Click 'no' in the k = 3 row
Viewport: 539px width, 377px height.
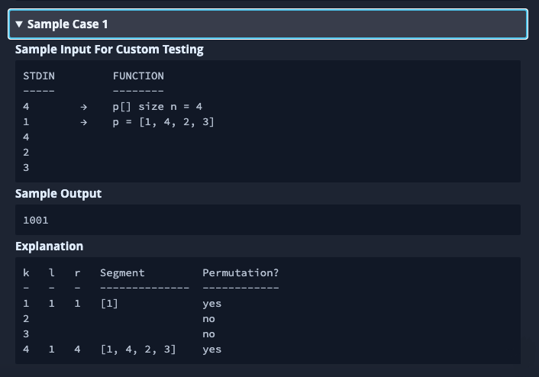(208, 334)
